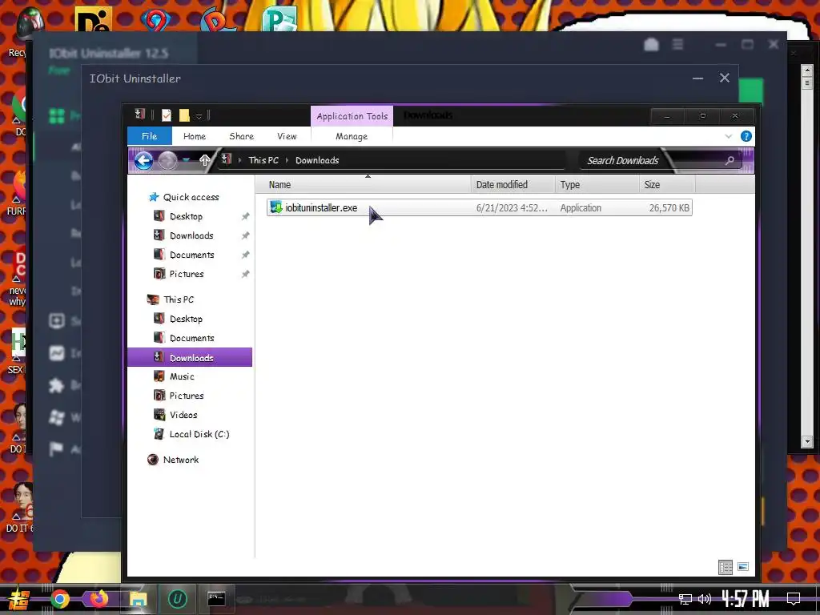This screenshot has height=615, width=820.
Task: Open the command prompt taskbar icon
Action: tap(216, 598)
